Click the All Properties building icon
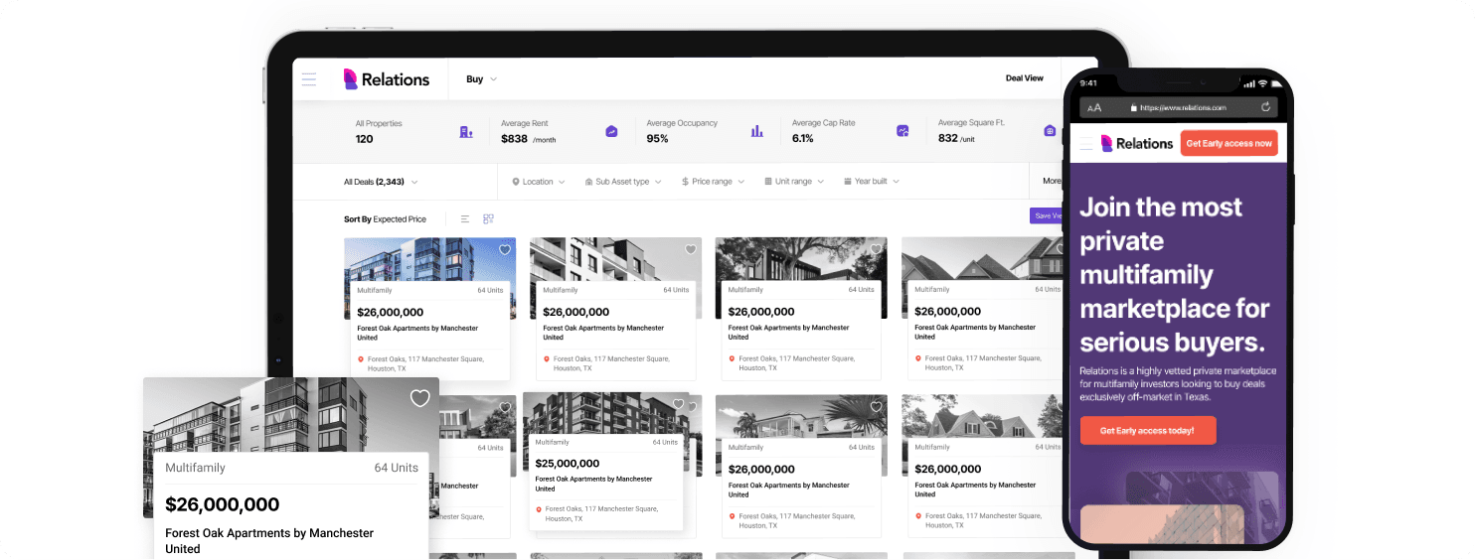This screenshot has height=560, width=1475. click(x=465, y=131)
